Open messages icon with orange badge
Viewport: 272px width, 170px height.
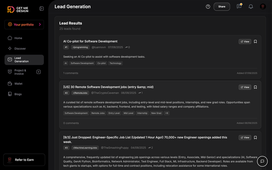click(x=239, y=6)
